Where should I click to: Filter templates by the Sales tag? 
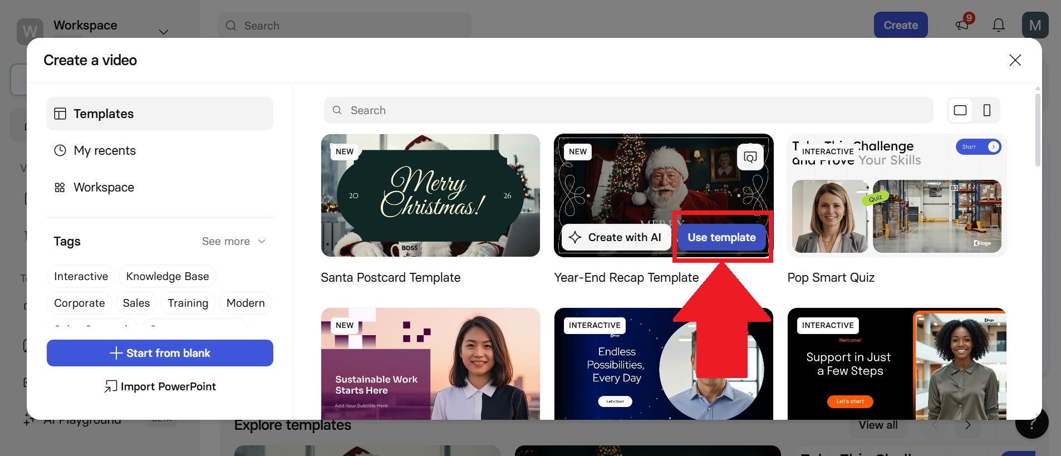coord(136,303)
